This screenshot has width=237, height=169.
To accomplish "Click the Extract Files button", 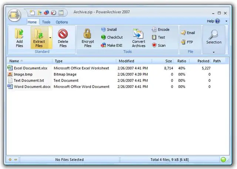I will 39,38.
